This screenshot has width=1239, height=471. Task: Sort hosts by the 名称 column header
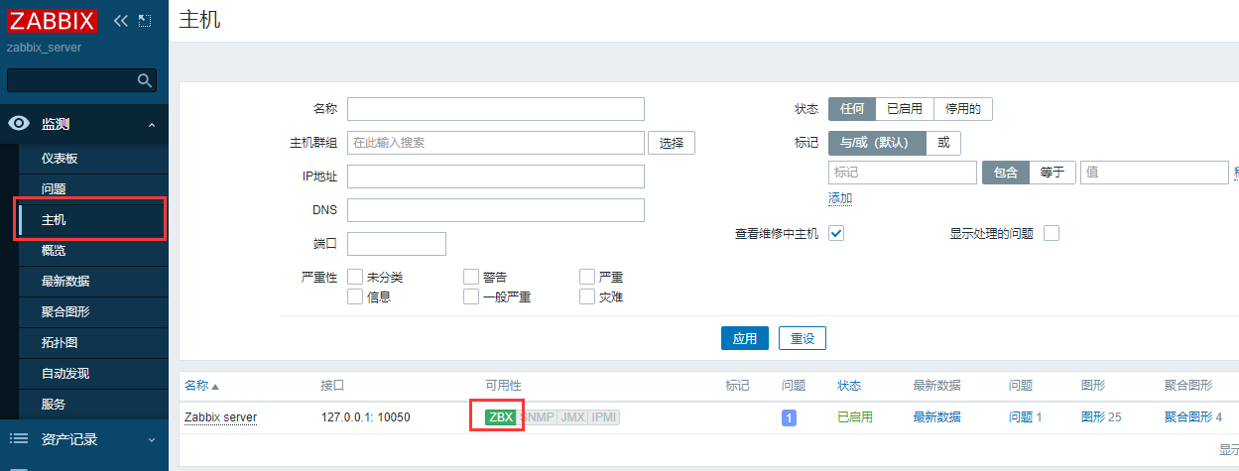point(201,385)
